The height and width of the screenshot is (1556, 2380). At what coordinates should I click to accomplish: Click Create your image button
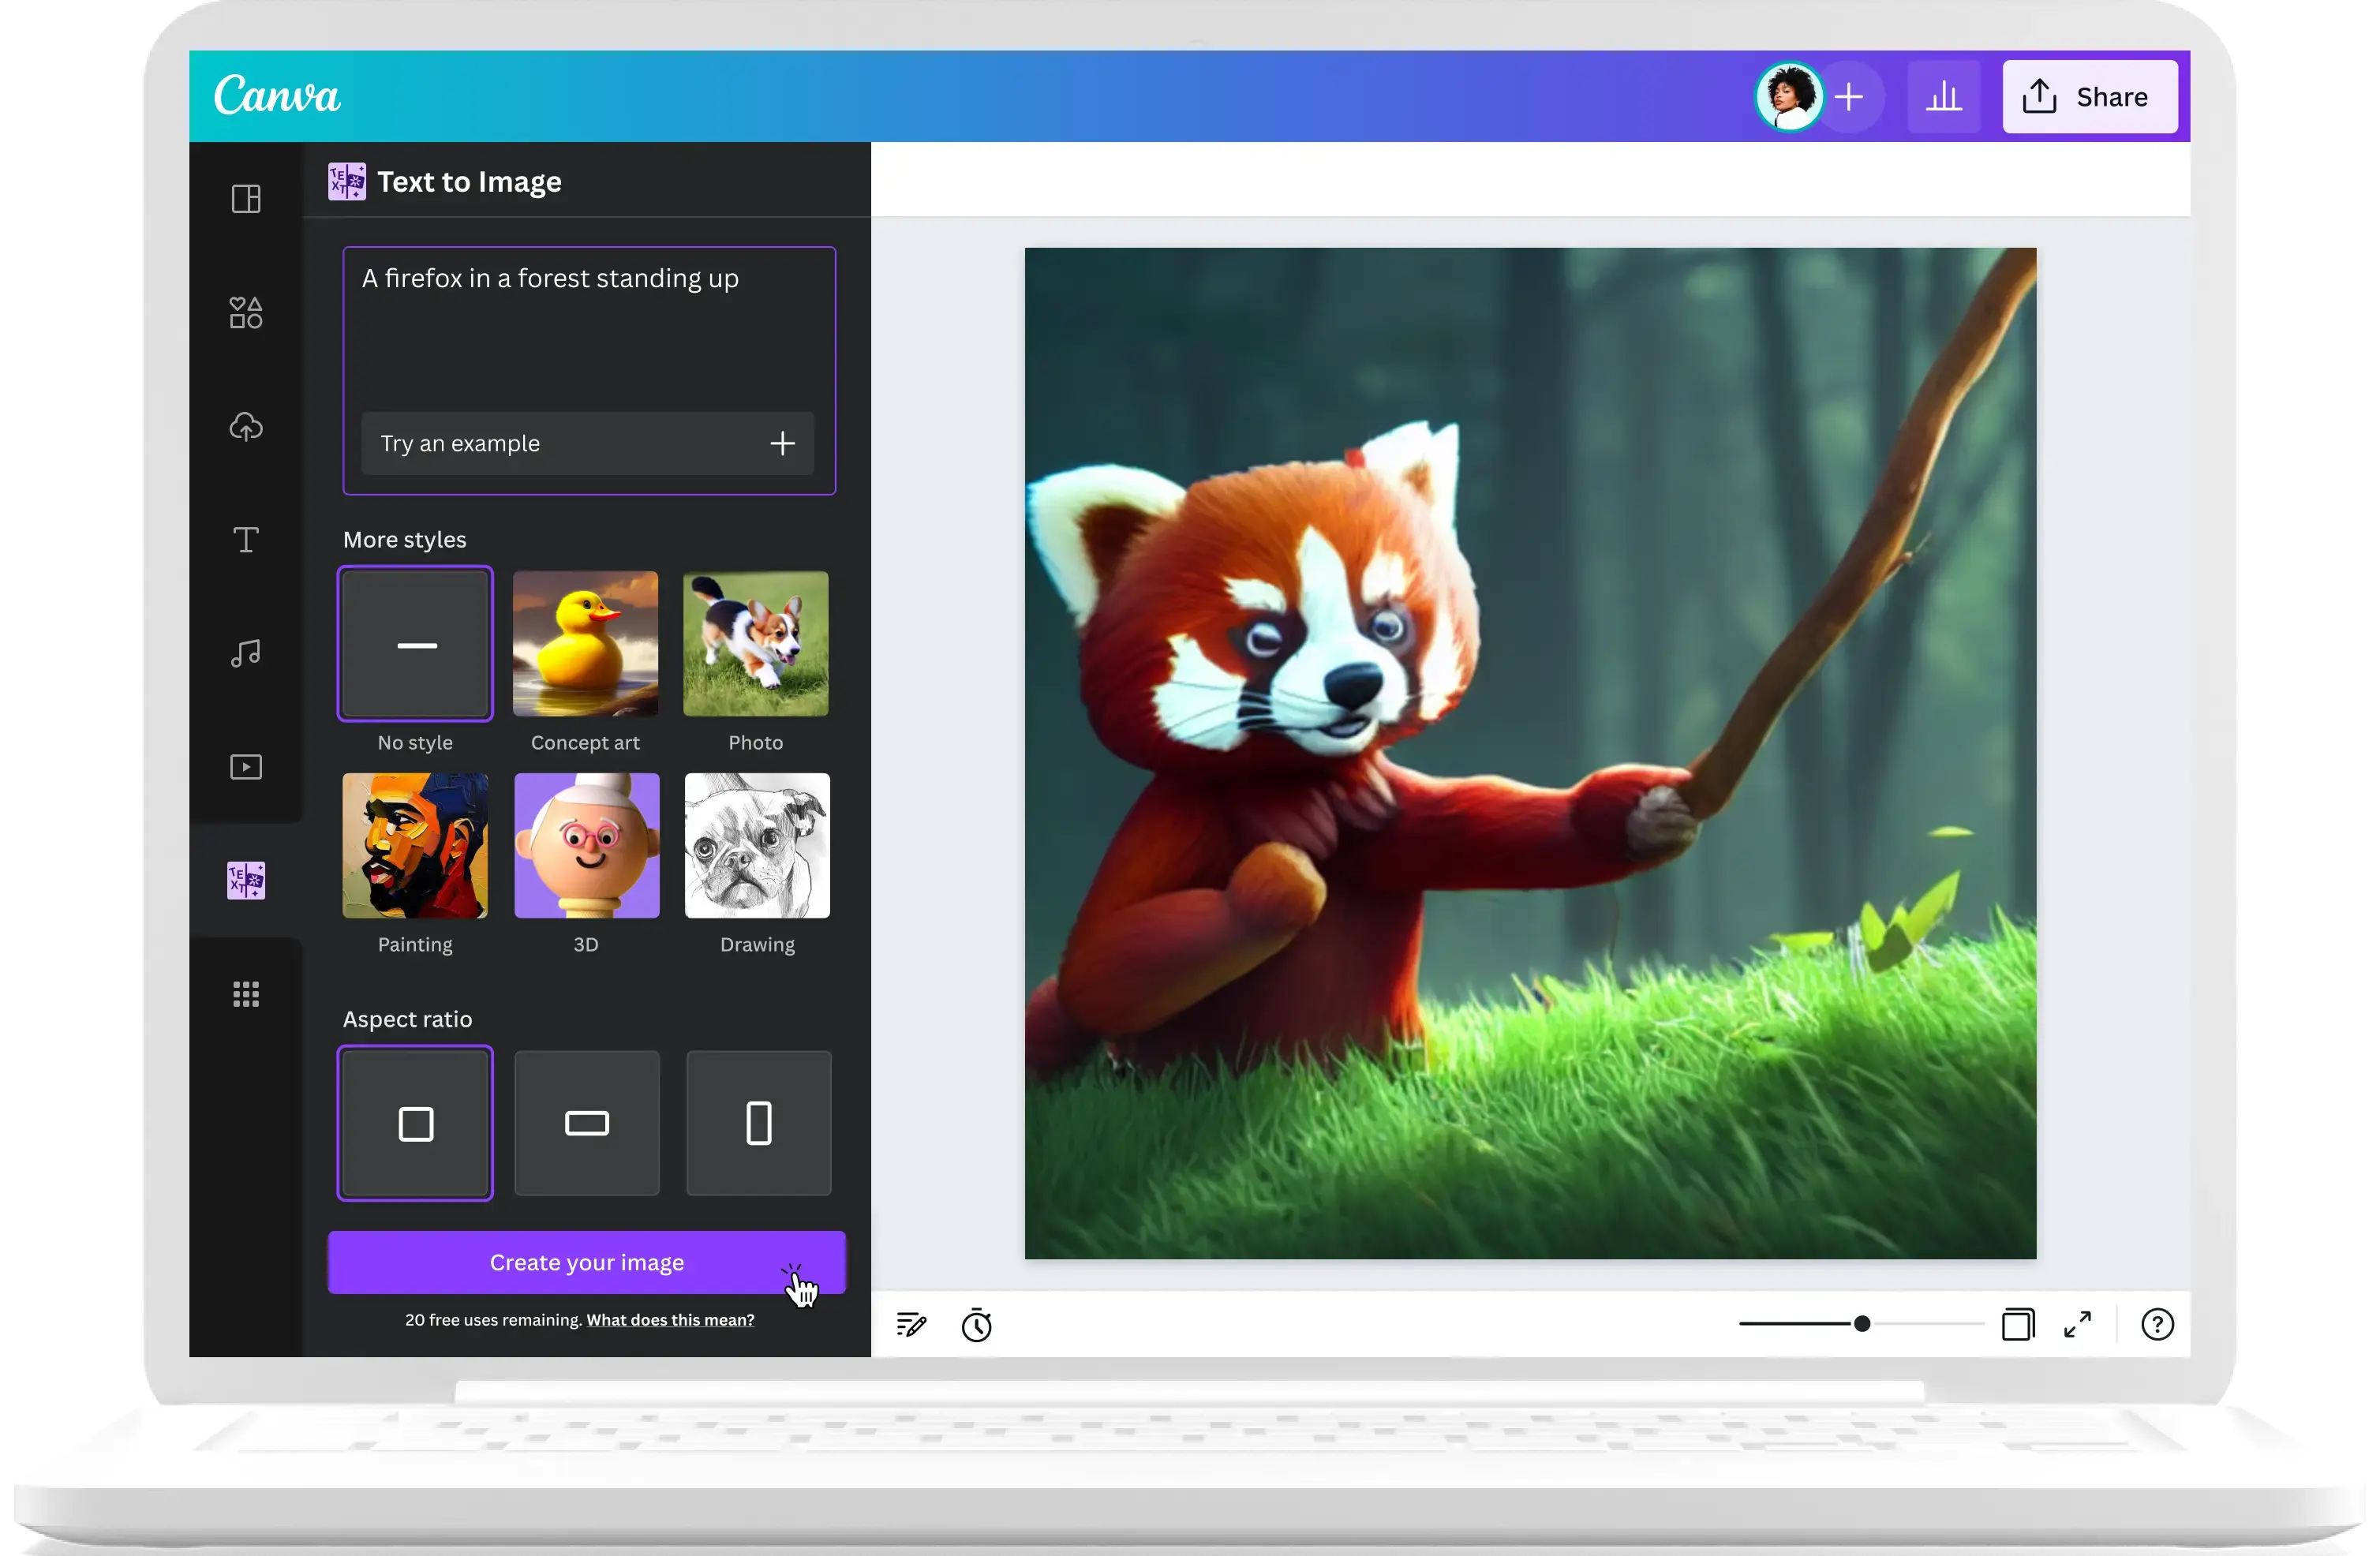[587, 1262]
